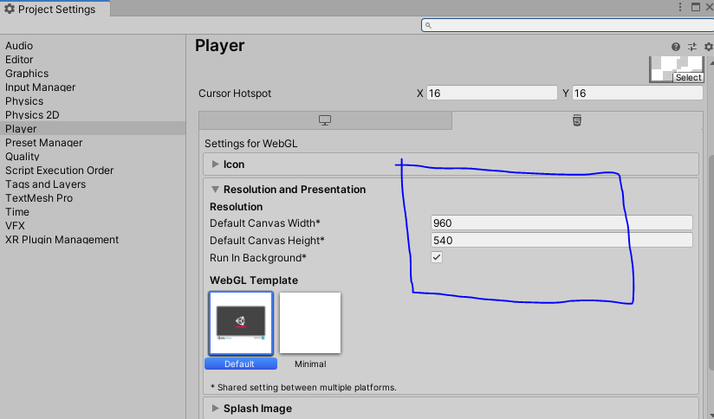714x419 pixels.
Task: Click Select on the cursor texture
Action: pyautogui.click(x=689, y=77)
